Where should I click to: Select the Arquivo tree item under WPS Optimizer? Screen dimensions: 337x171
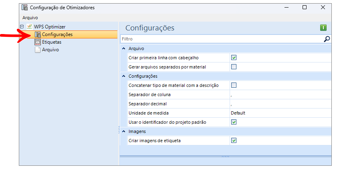pyautogui.click(x=50, y=50)
